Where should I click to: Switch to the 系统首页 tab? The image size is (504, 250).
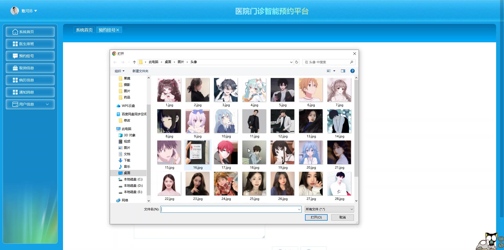click(x=84, y=30)
